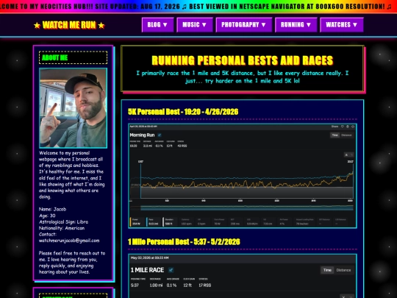This screenshot has height=298, width=397.
Task: Click the '17 RSS' stress value
Action: (x=204, y=285)
